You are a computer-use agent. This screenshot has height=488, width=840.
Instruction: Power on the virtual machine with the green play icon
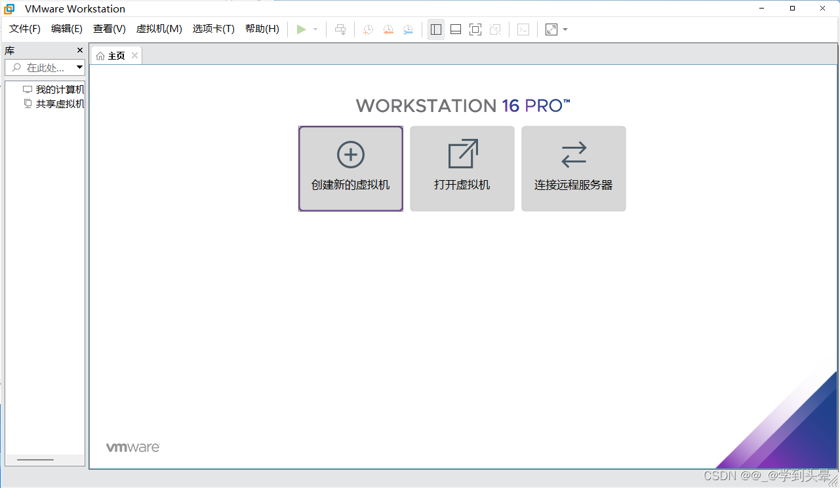click(x=301, y=29)
